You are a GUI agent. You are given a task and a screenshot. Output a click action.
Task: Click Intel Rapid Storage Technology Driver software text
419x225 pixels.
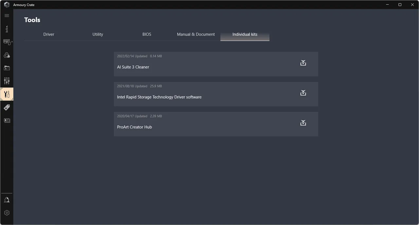click(159, 97)
